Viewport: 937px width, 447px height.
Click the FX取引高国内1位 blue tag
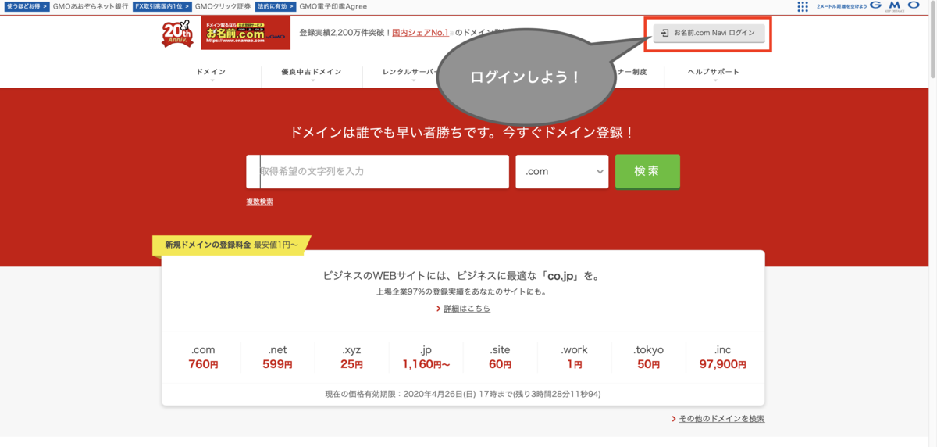(162, 6)
